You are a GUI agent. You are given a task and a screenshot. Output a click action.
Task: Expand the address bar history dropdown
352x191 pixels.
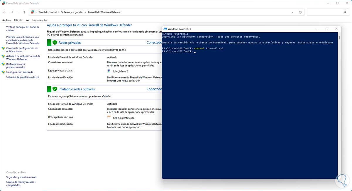click(293, 12)
